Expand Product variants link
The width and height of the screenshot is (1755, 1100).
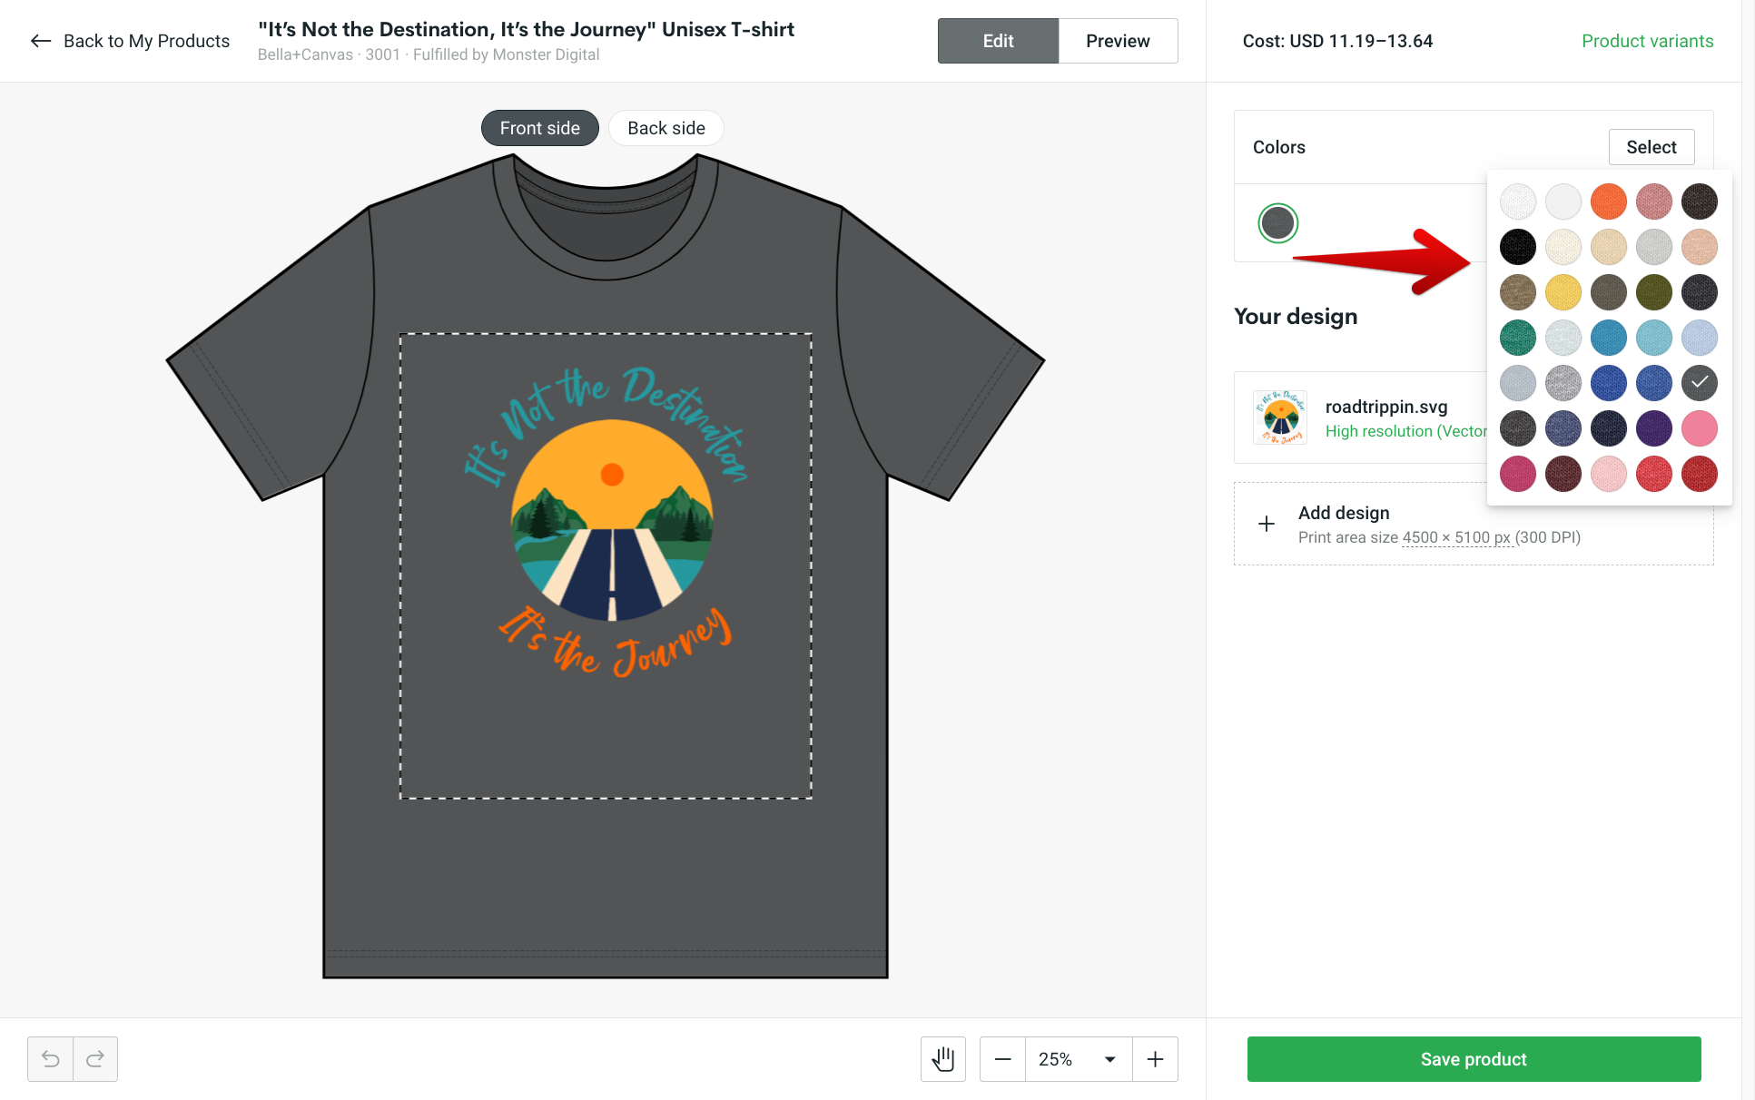[1647, 41]
